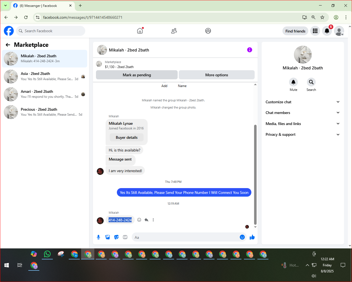Click the $1,130 - 2bed 2bath listing link
Image resolution: width=352 pixels, height=282 pixels.
click(119, 67)
